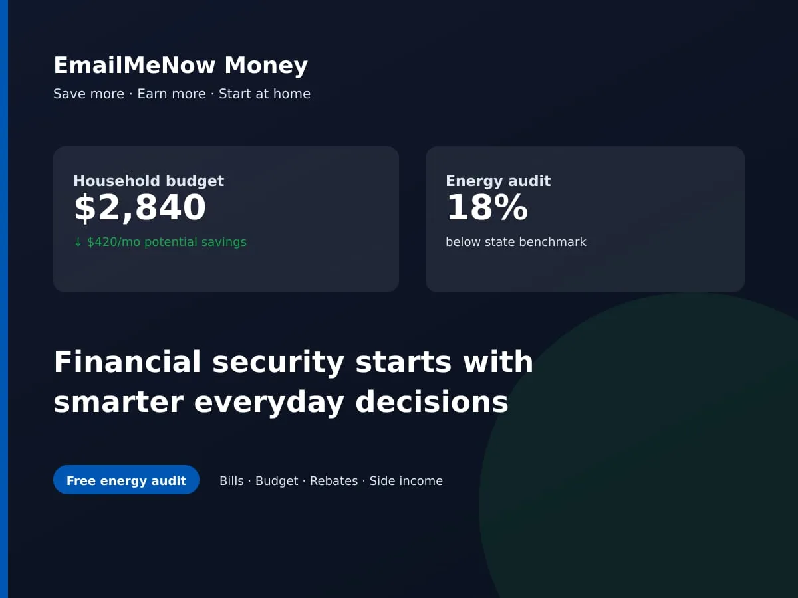Click the Save more tagline text
The height and width of the screenshot is (598, 798).
(x=88, y=94)
